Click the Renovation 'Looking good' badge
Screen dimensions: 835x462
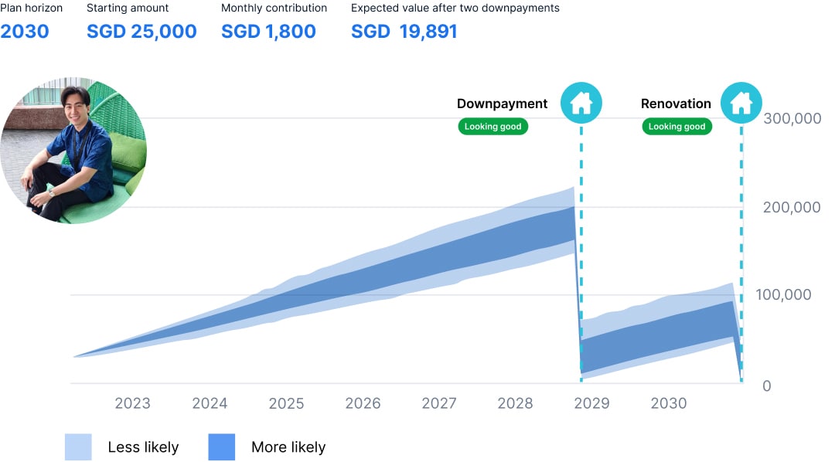coord(677,127)
